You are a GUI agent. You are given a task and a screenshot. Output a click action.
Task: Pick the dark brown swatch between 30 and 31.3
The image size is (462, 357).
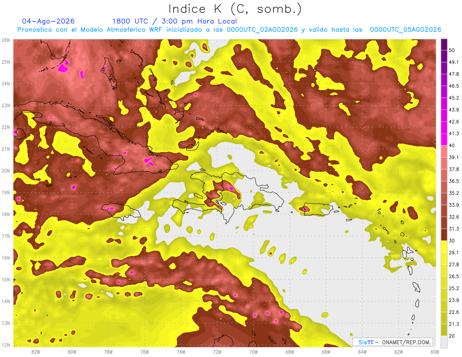click(x=444, y=235)
